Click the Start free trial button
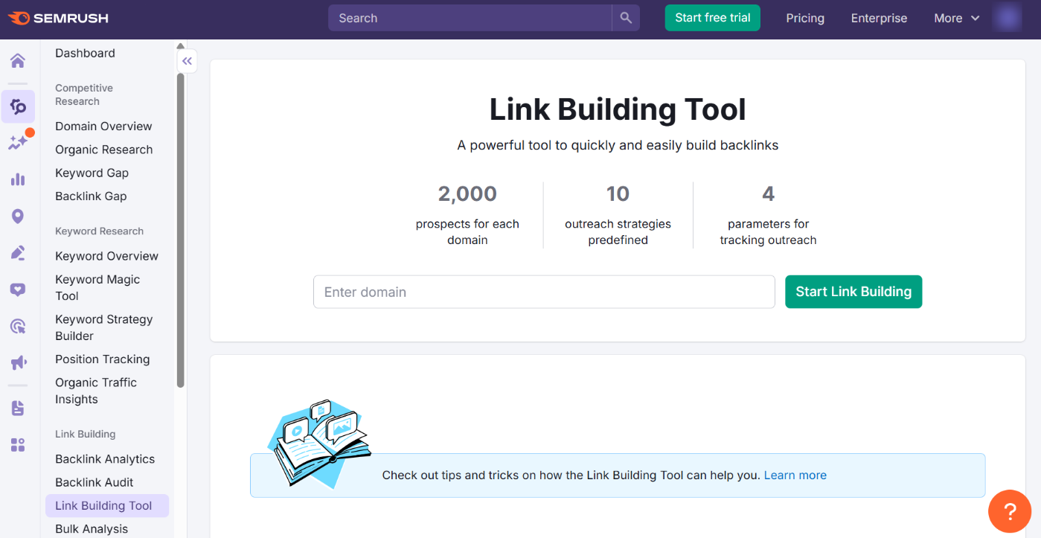The height and width of the screenshot is (538, 1041). coord(712,17)
